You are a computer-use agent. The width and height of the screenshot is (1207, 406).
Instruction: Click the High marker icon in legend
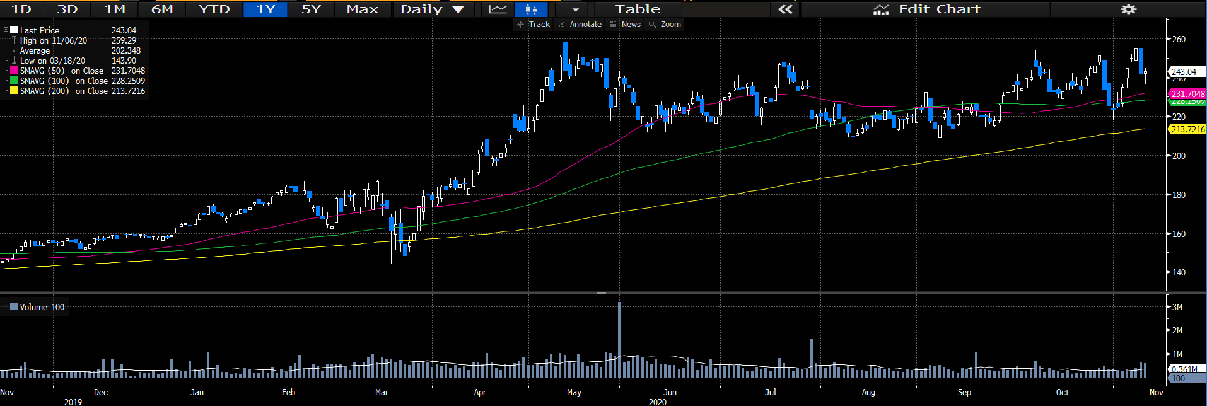pos(14,40)
